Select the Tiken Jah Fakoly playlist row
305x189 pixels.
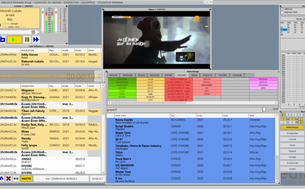[50, 112]
